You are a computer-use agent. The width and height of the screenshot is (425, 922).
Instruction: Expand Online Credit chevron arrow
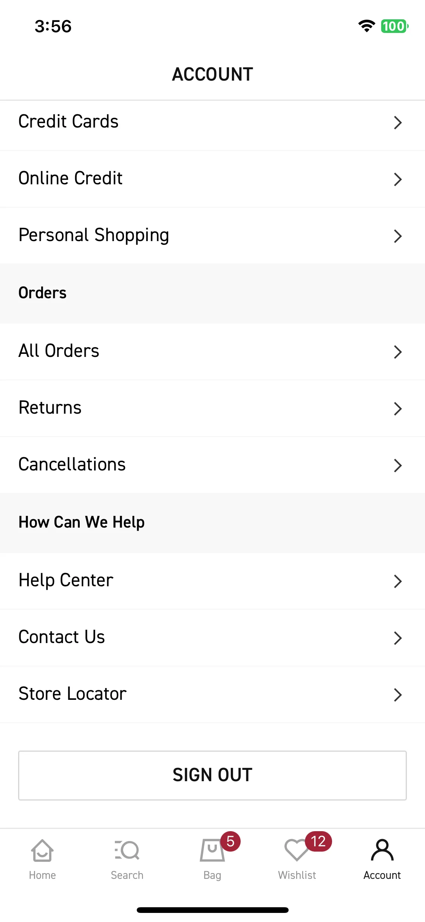click(x=397, y=179)
